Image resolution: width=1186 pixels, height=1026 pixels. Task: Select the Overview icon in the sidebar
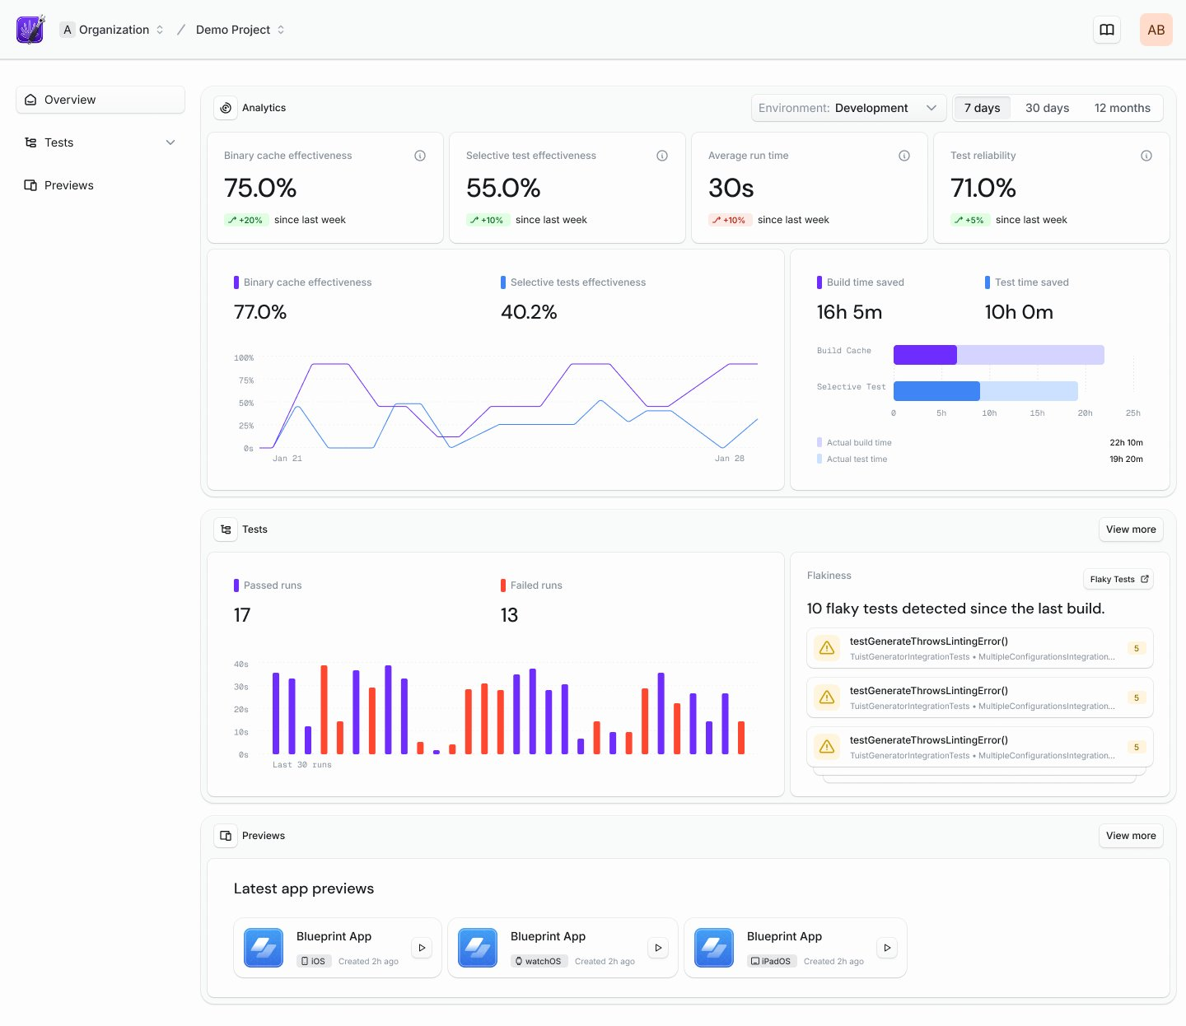pos(30,100)
